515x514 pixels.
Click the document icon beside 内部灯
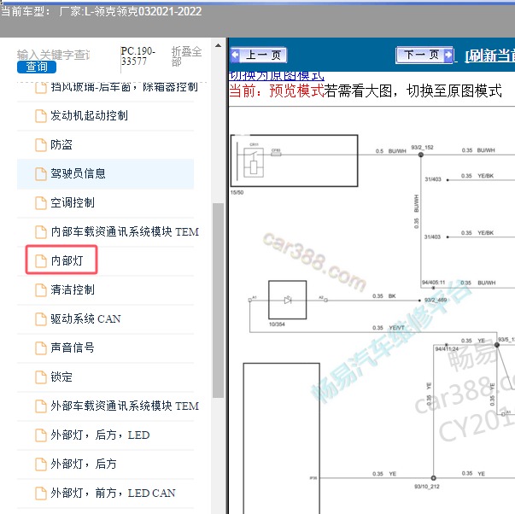(x=41, y=260)
